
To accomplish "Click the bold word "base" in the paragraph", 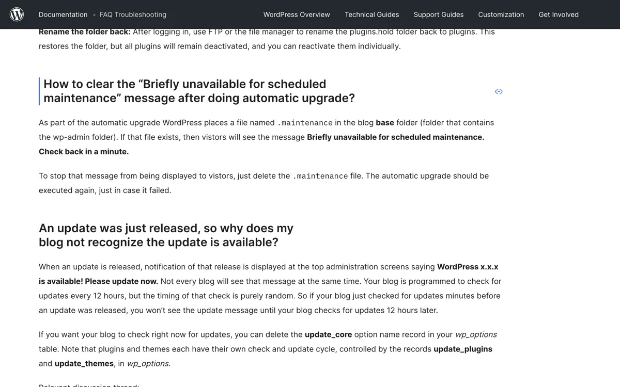I will pyautogui.click(x=385, y=123).
